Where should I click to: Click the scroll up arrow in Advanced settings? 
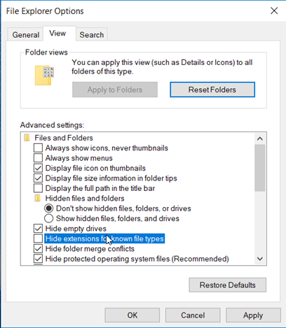pyautogui.click(x=260, y=138)
